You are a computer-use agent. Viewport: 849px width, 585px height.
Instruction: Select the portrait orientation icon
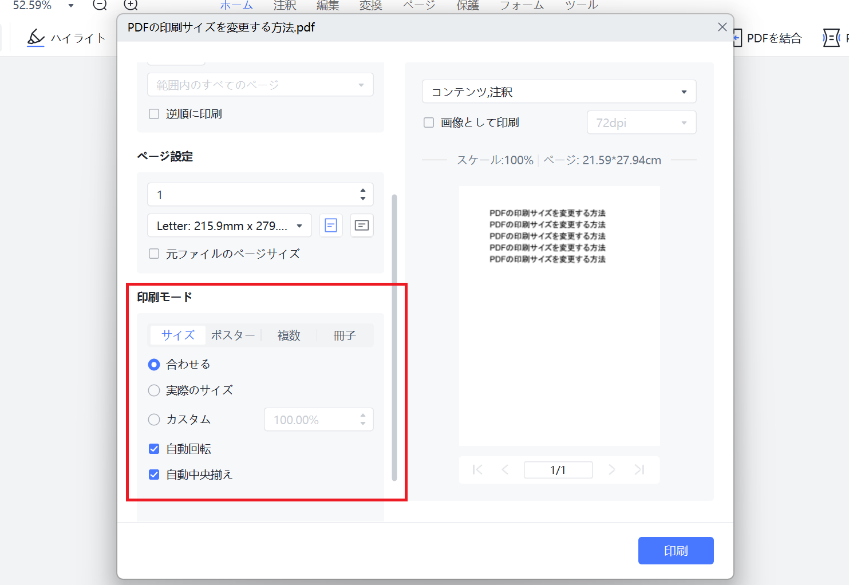(x=330, y=225)
